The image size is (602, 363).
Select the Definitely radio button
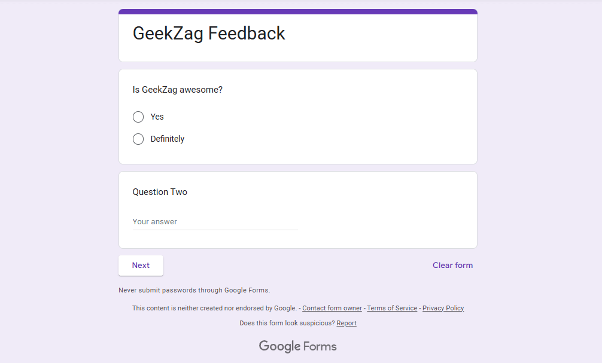click(x=138, y=139)
